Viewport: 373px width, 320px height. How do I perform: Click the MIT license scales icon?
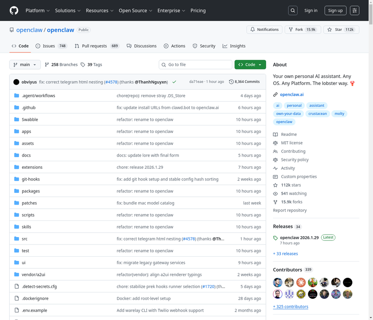tap(275, 142)
